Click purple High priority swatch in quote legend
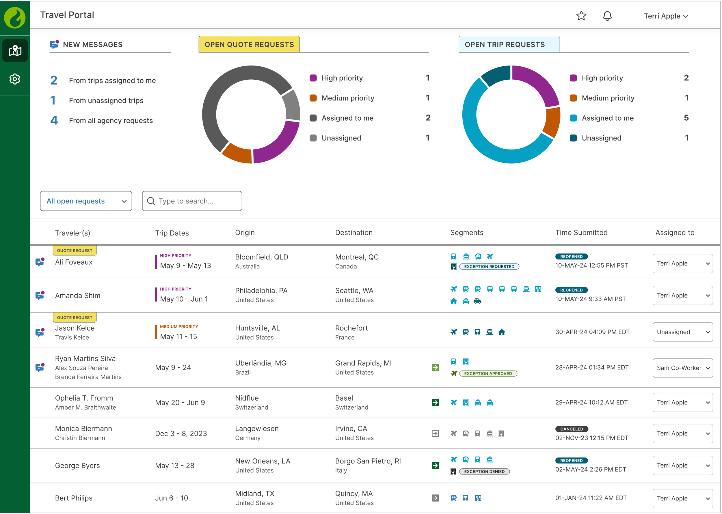The image size is (722, 514). point(313,78)
